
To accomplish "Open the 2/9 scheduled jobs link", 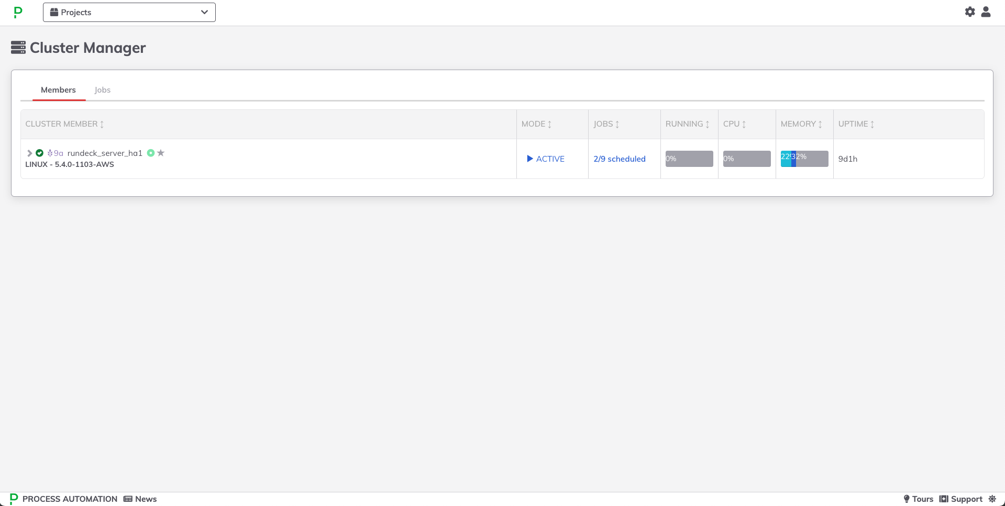I will coord(620,159).
